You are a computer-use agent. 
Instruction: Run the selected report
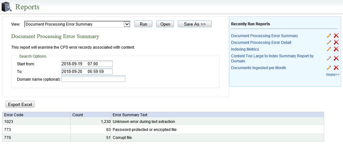point(143,24)
